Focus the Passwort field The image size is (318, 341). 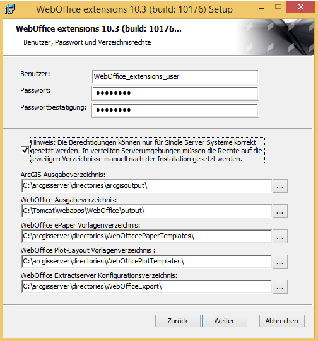(175, 93)
